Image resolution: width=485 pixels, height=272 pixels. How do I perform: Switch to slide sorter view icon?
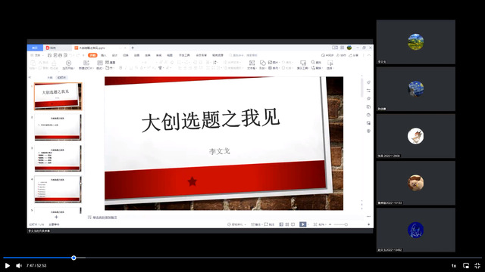[x=287, y=224]
